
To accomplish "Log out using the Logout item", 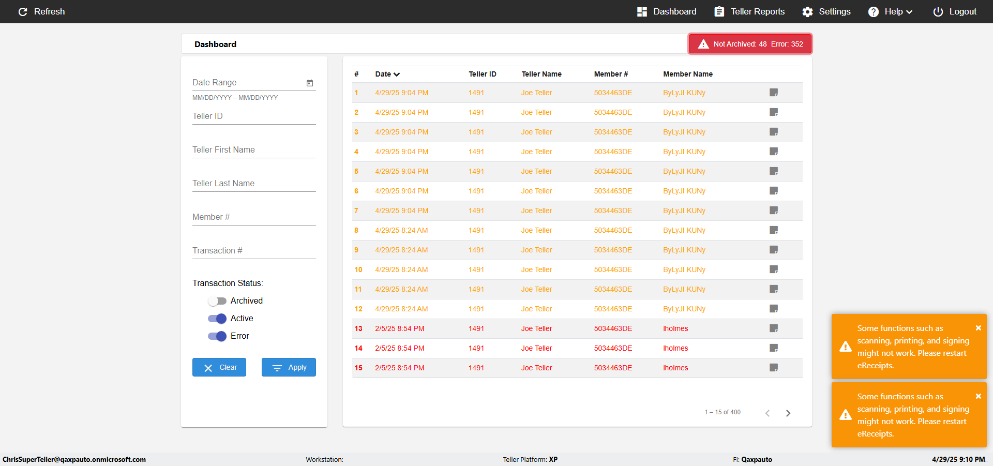I will point(955,11).
